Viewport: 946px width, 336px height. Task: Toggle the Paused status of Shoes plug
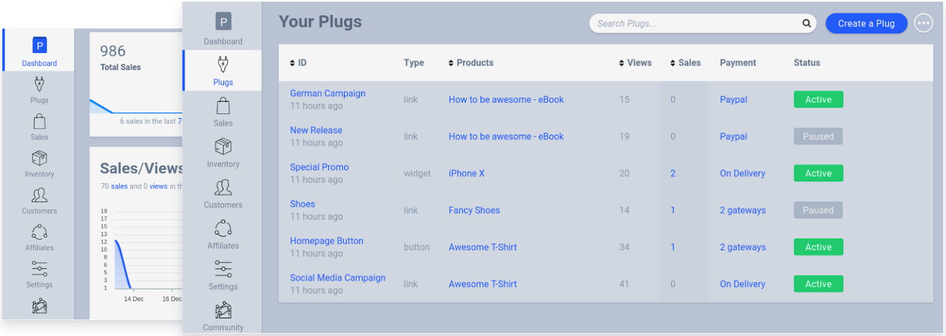click(818, 210)
